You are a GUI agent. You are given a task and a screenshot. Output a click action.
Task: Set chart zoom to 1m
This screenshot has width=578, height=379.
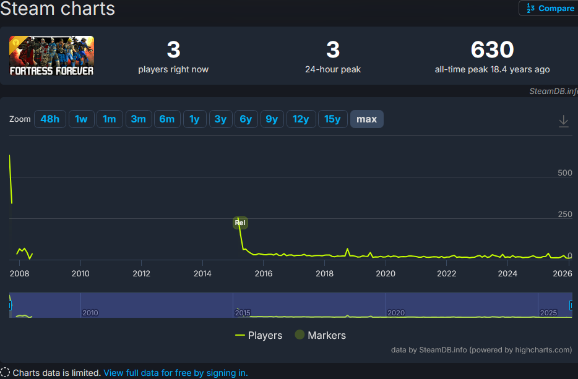point(110,119)
